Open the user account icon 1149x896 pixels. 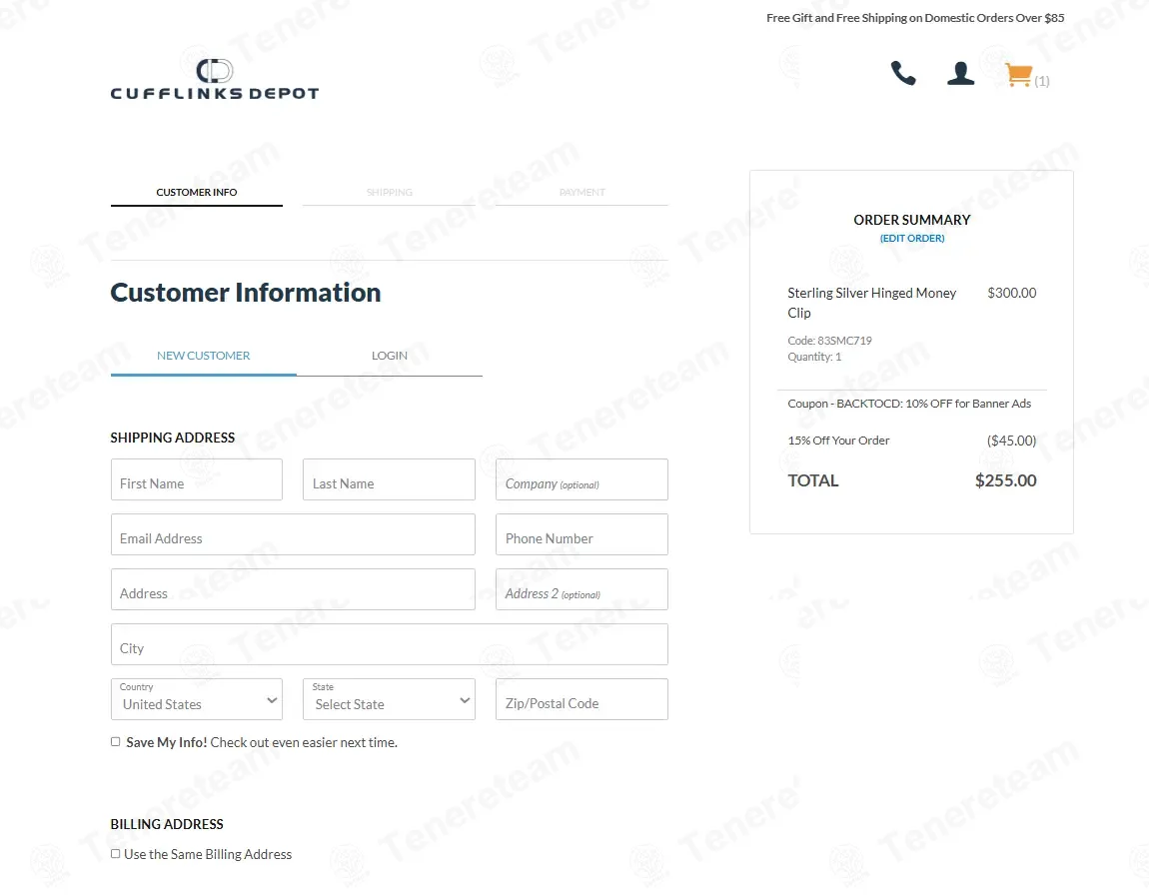click(x=960, y=73)
